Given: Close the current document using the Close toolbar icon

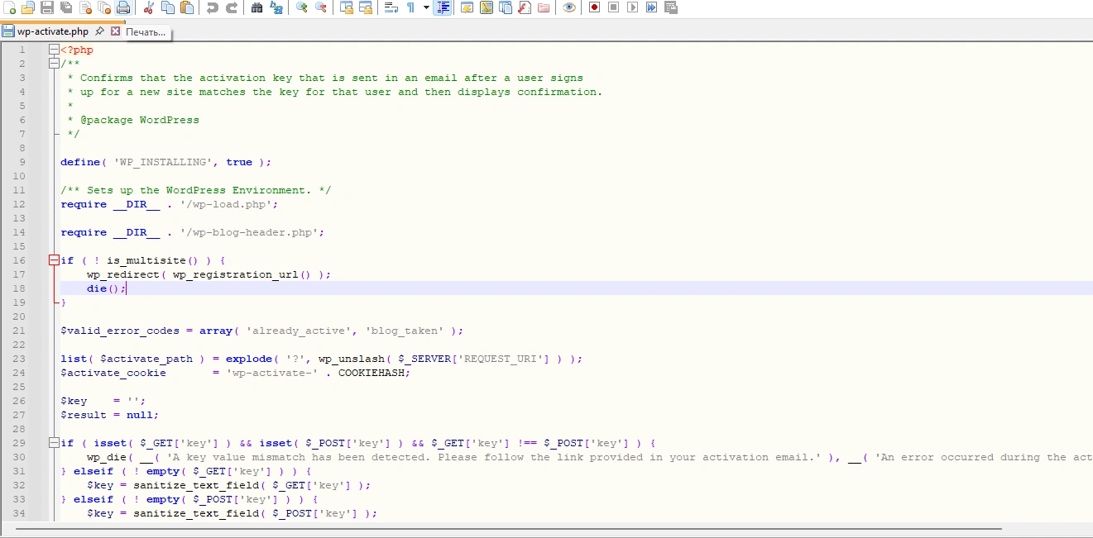Looking at the screenshot, I should coord(85,7).
